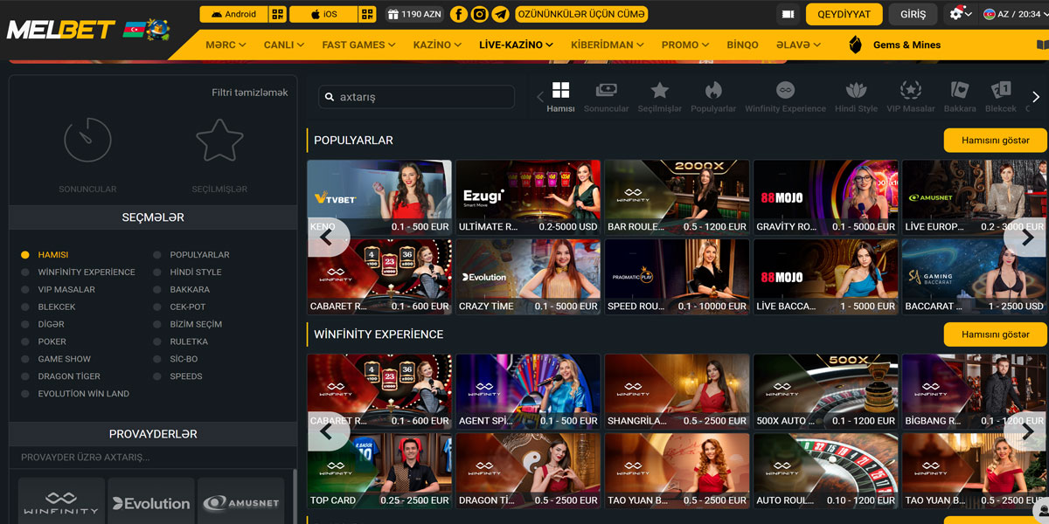Click the Sonuncular clock icon in the filter panel
The height and width of the screenshot is (524, 1049).
tap(87, 140)
